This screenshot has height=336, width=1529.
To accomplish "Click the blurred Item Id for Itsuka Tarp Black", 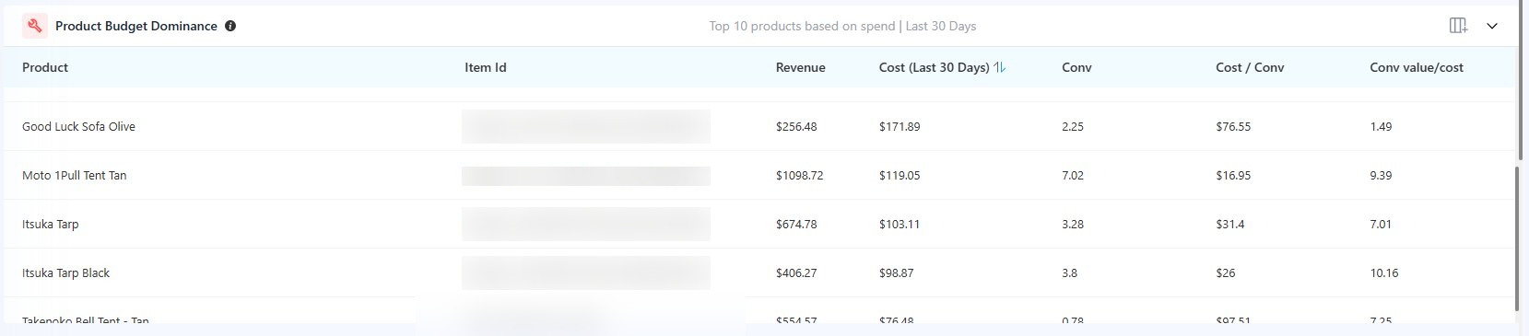I will tap(586, 272).
